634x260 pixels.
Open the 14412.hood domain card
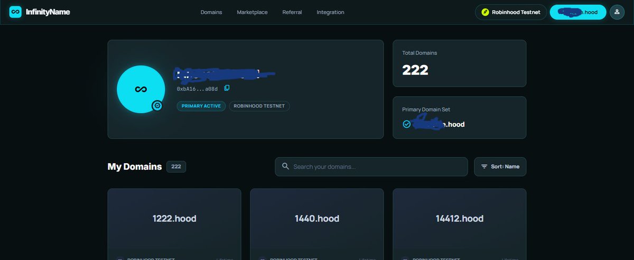[460, 224]
